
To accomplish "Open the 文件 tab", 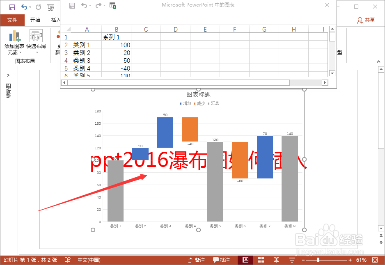I will pyautogui.click(x=12, y=20).
